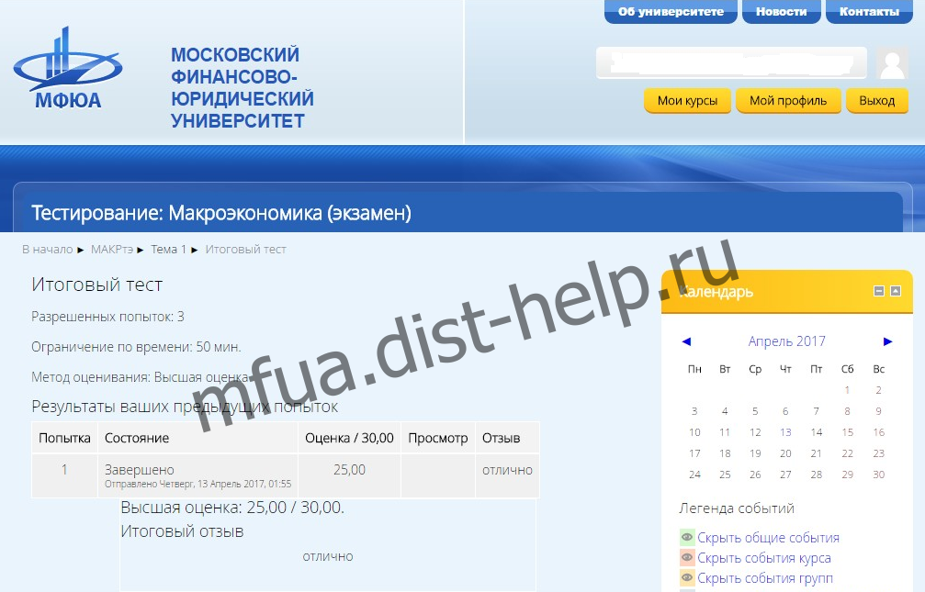Open the user avatar profile picture
Viewport: 925px width, 592px height.
click(892, 63)
